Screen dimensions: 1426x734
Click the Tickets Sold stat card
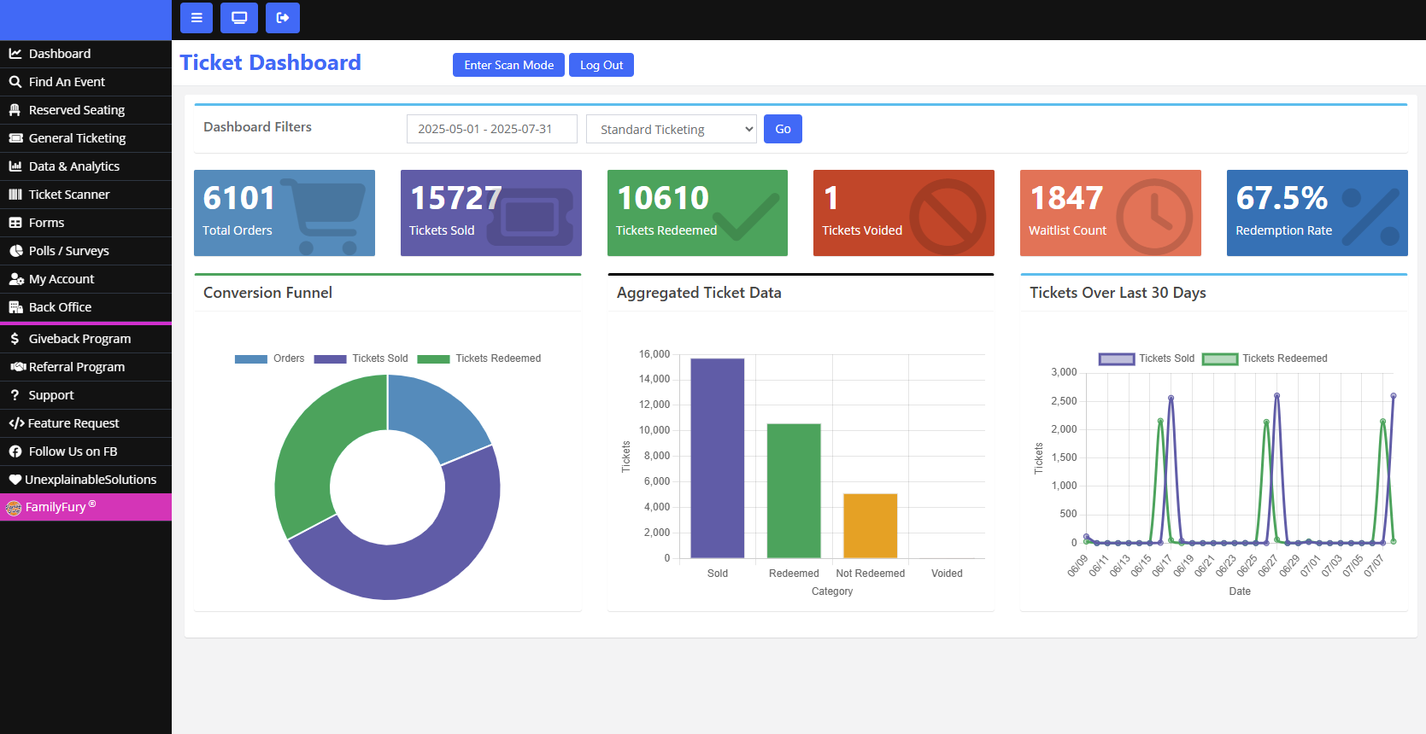click(491, 213)
